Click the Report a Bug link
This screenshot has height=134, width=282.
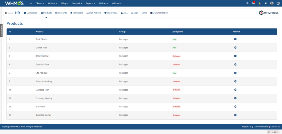247,127
